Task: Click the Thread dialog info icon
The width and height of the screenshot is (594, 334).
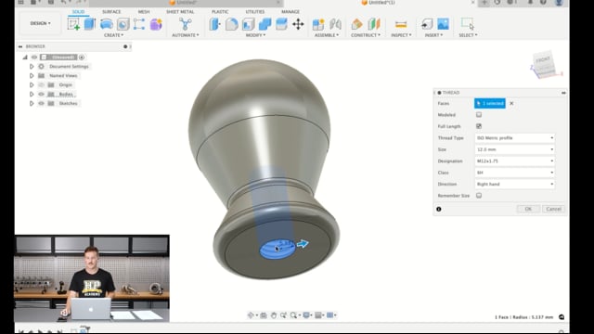Action: (439, 209)
